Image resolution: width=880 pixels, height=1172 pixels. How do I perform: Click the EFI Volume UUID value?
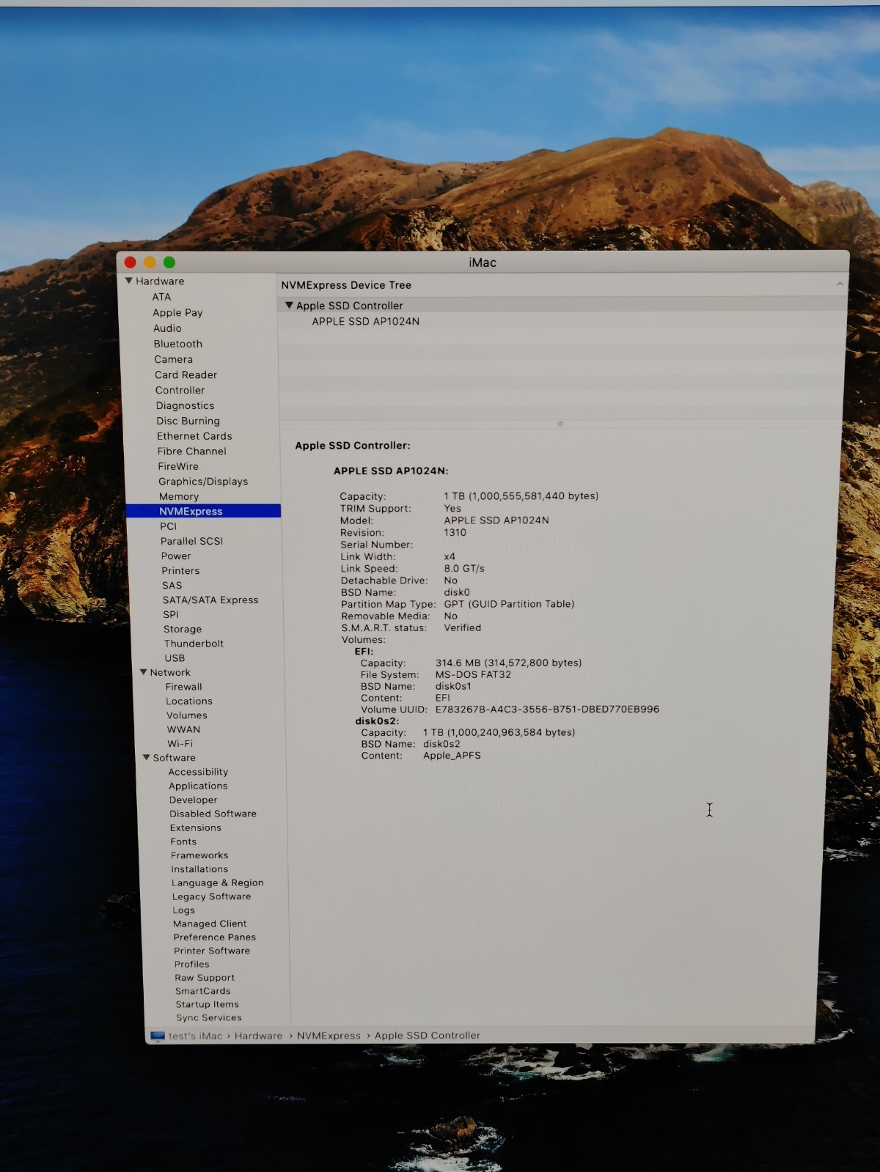click(547, 709)
